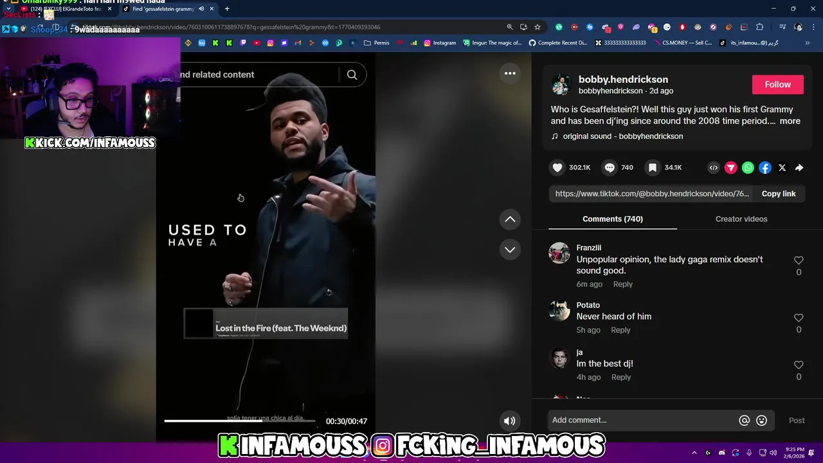Reply to ja's comment
The width and height of the screenshot is (823, 463).
click(621, 377)
